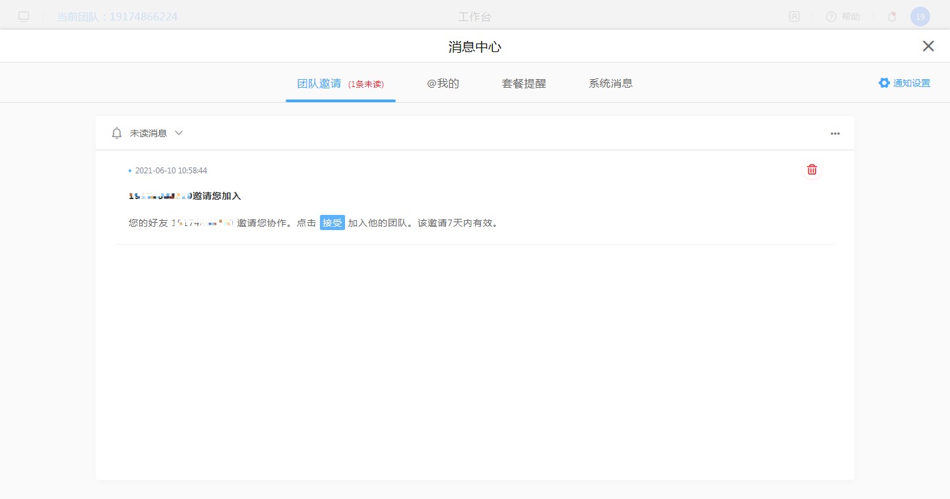Click the bell icon beside 未读消息

click(x=117, y=133)
